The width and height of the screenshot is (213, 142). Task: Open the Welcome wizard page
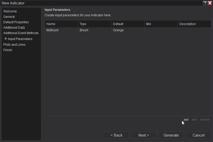point(10,11)
